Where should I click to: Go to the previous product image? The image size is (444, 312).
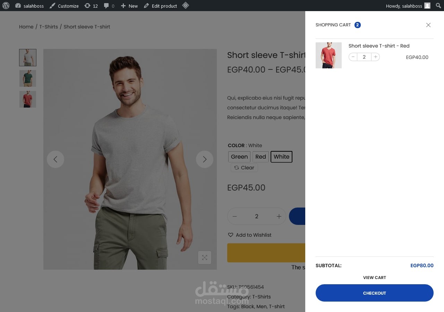[x=55, y=159]
